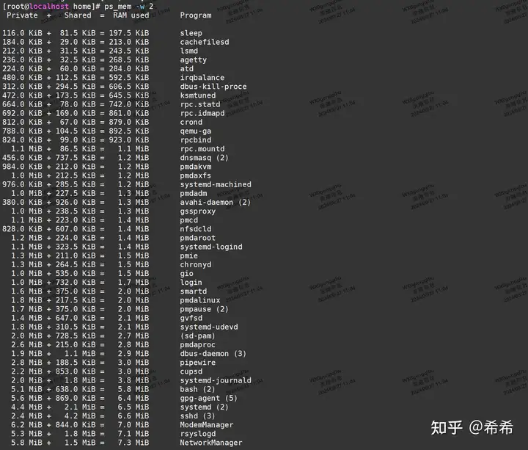Click the '197.5 KiB' RAM used value
The image size is (528, 450).
(x=129, y=33)
